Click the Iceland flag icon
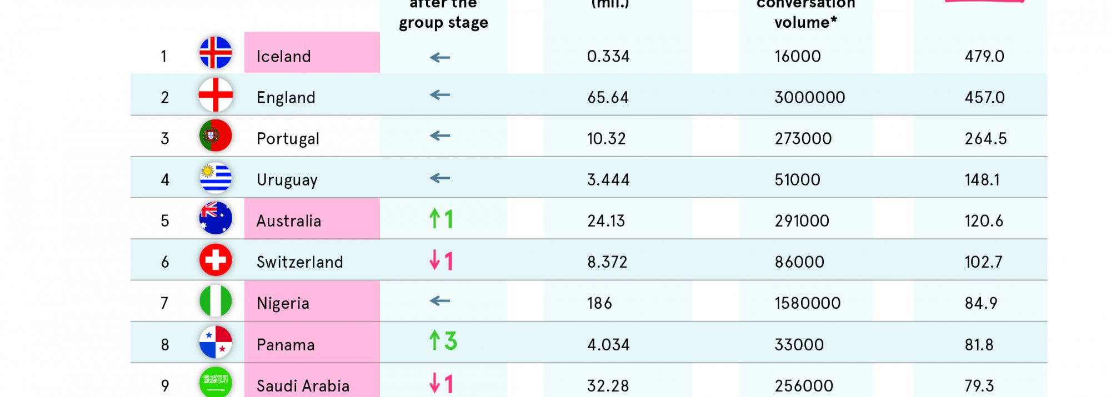 (x=216, y=53)
